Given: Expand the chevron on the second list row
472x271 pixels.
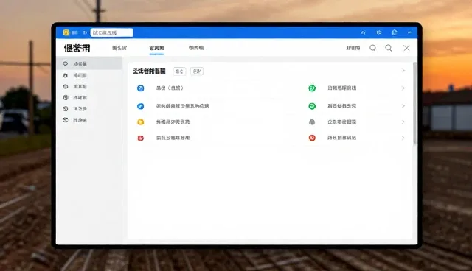Looking at the screenshot, I should [403, 106].
